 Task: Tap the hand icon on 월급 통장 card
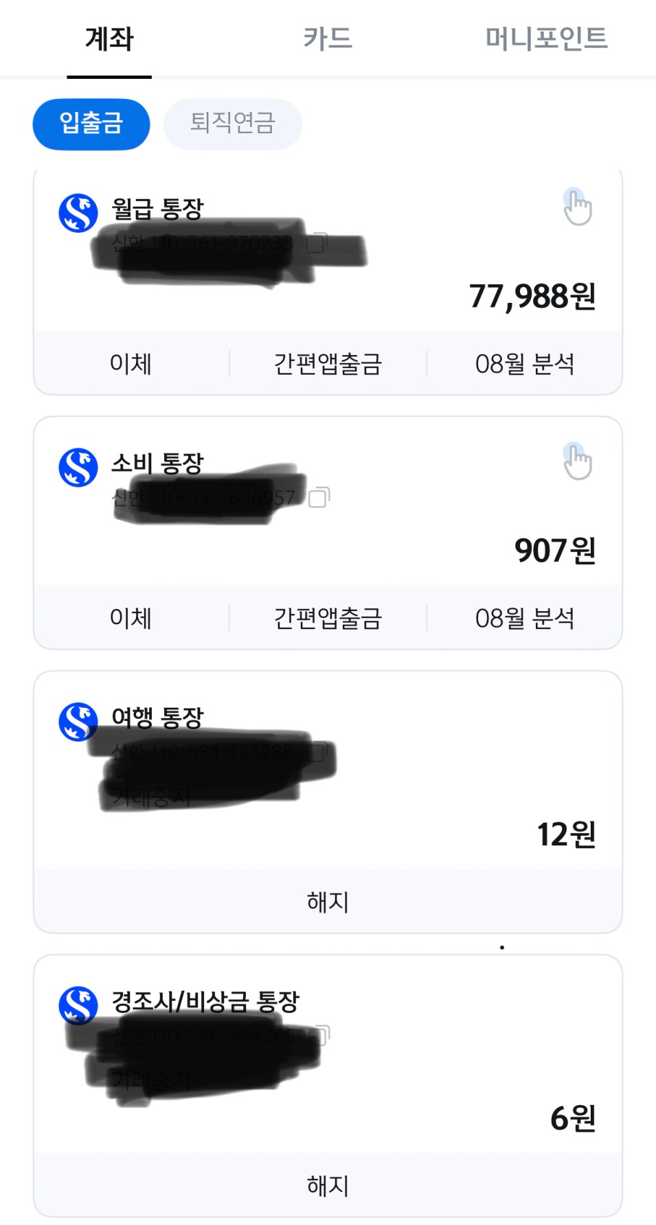(577, 206)
